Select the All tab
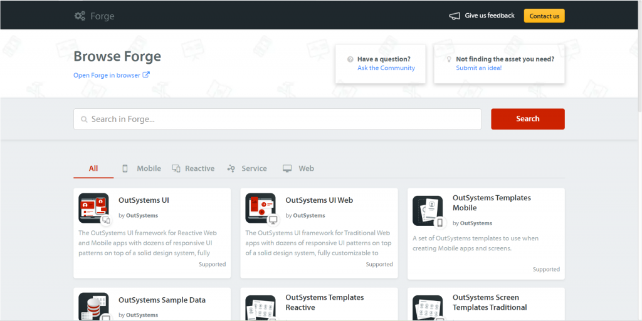Screen dimensions: 642x321 coord(93,168)
